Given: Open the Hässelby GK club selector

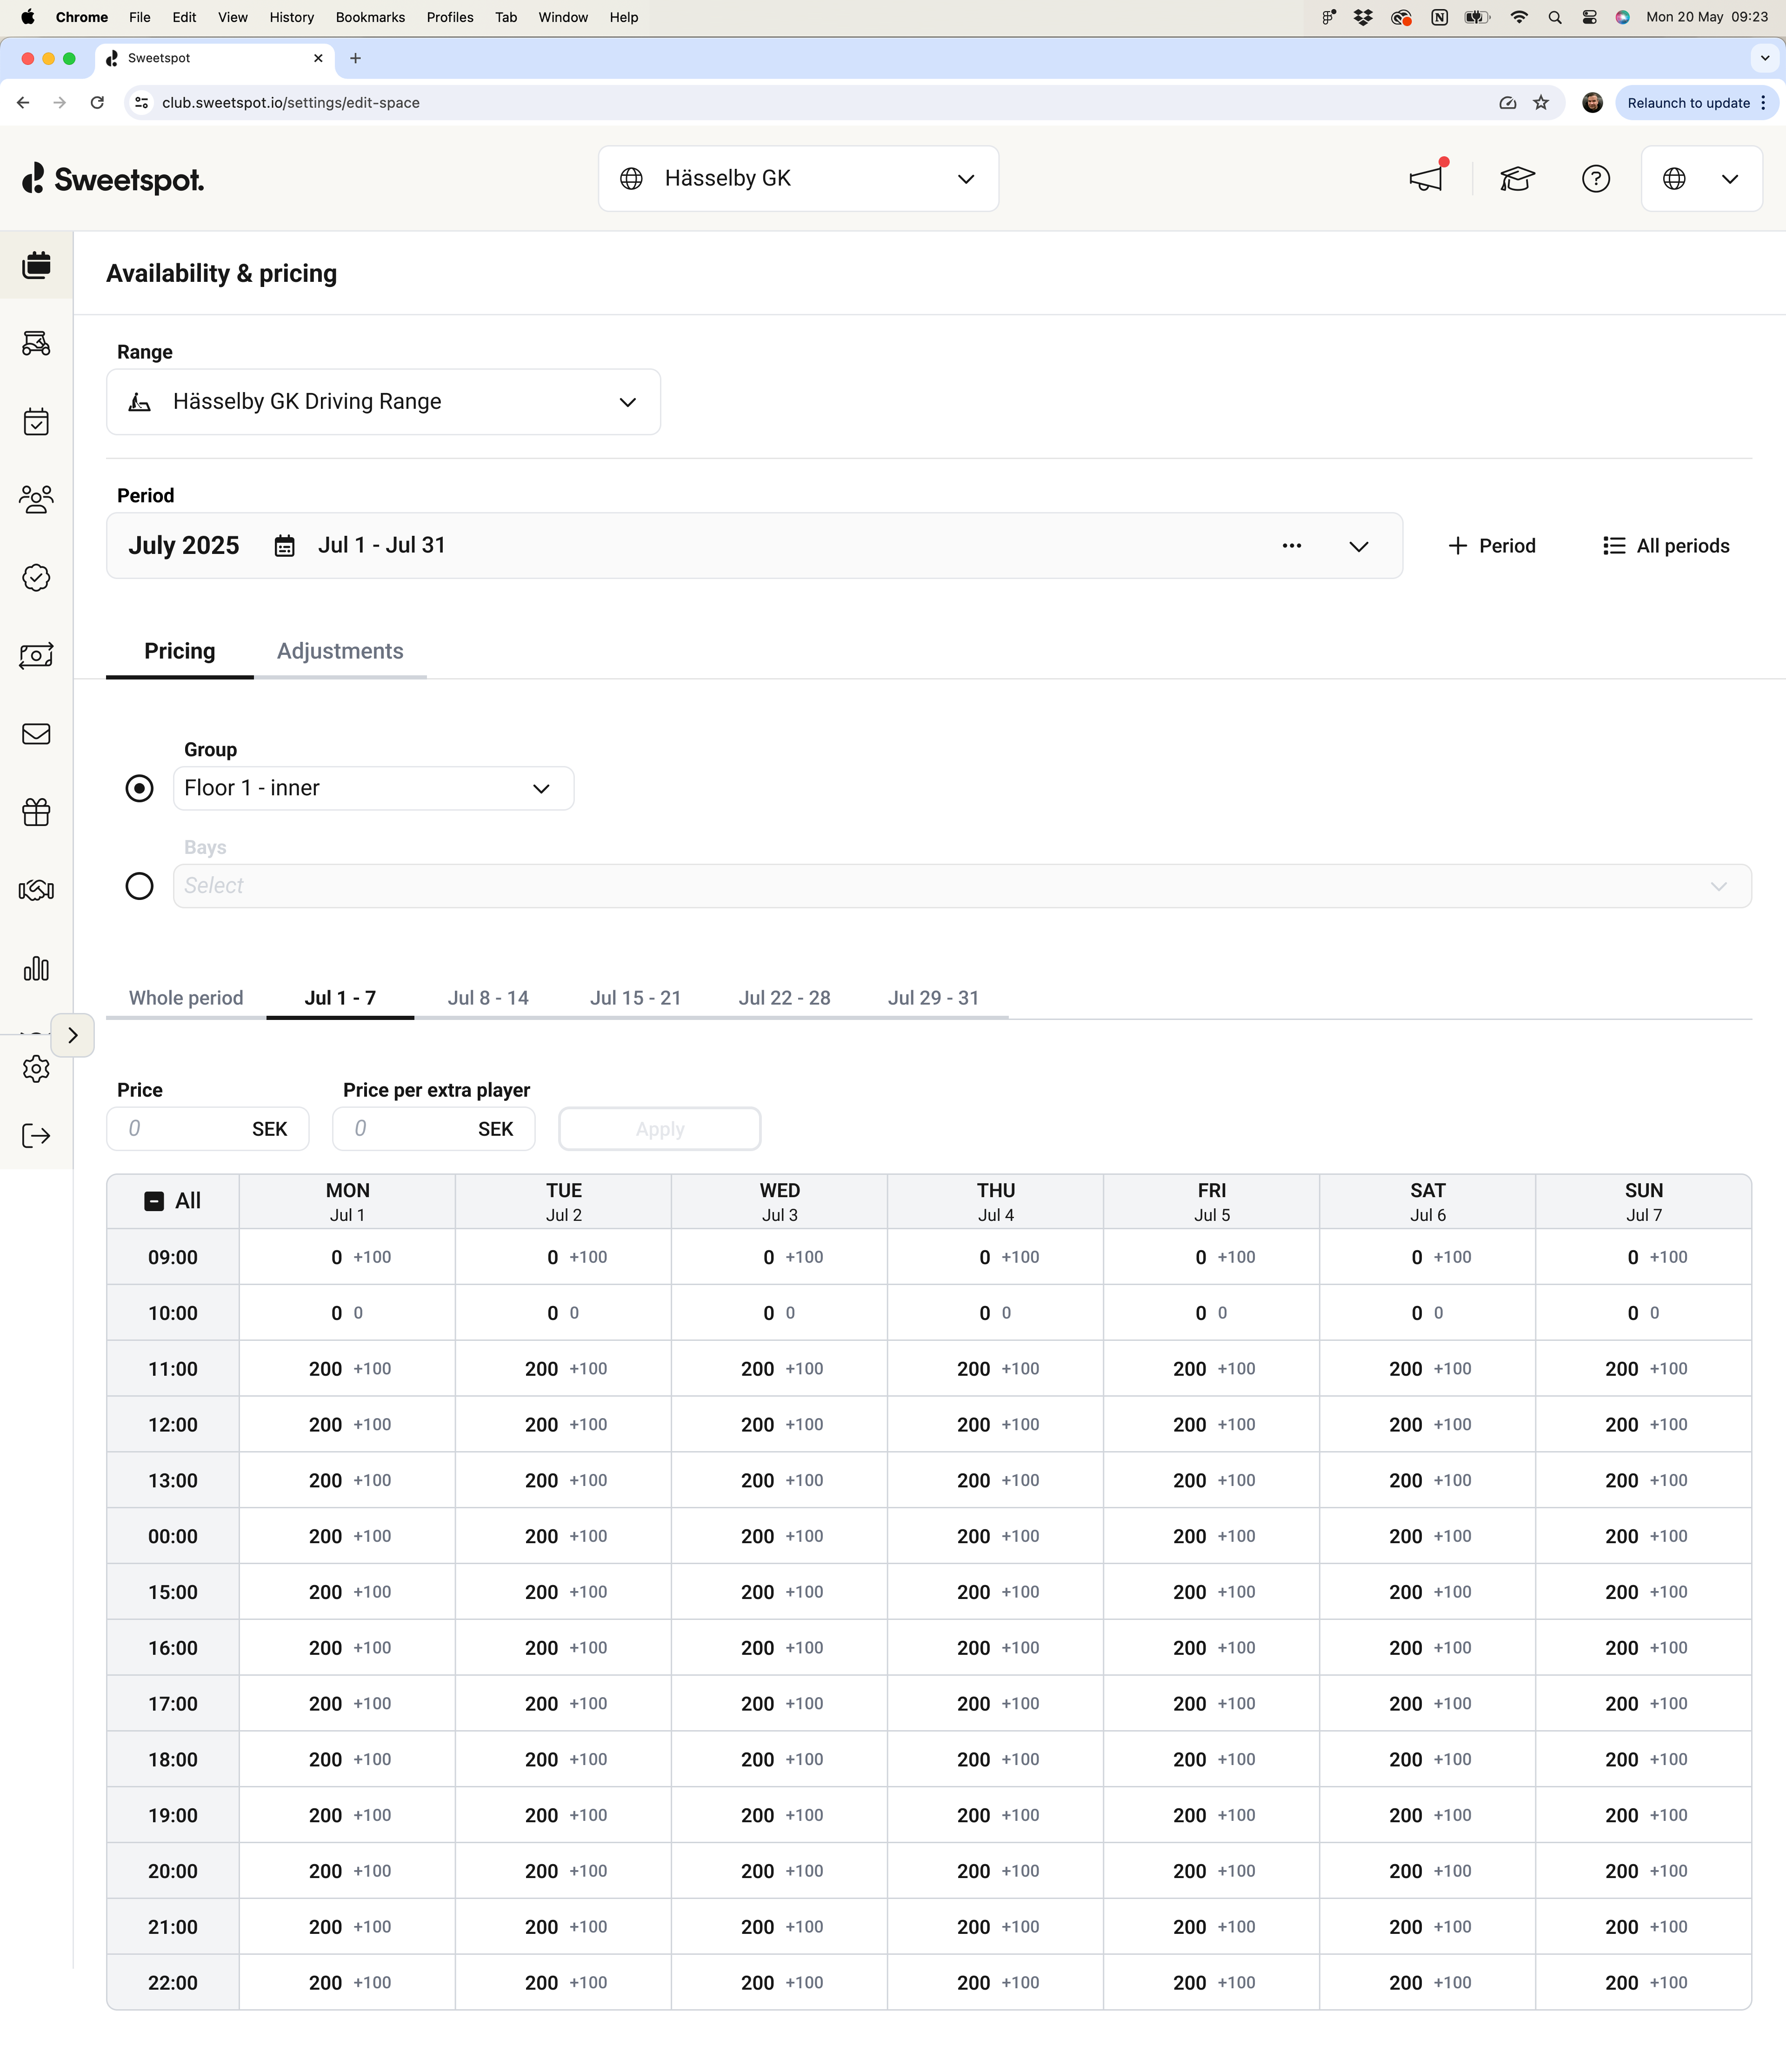Looking at the screenshot, I should (x=798, y=179).
